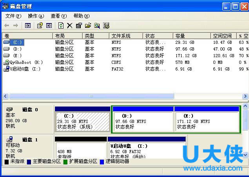Click the help question mark toolbar icon
Viewport: 249px width, 177px height.
click(40, 25)
